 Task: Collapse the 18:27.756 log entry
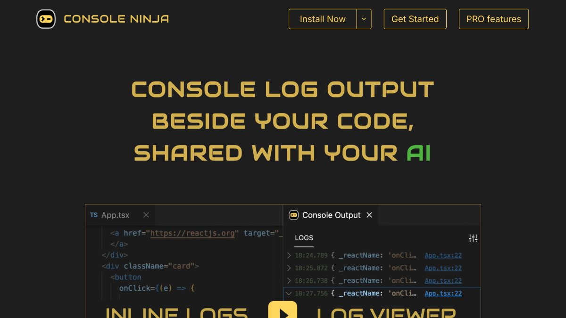click(289, 293)
